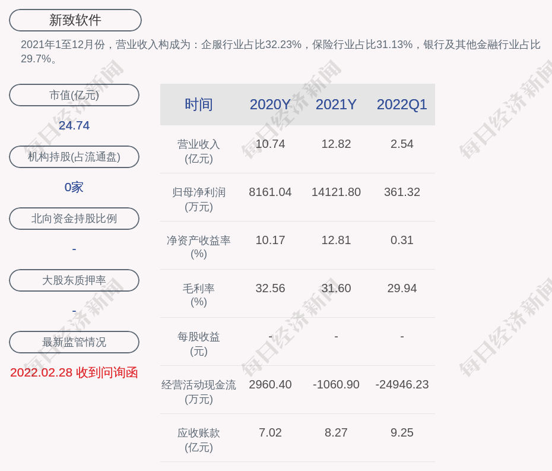Select the cash flow value -1060.90
Screen dimensions: 552x471
(x=336, y=384)
